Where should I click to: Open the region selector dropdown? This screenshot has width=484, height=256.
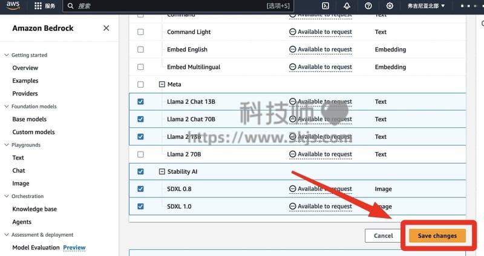click(427, 6)
